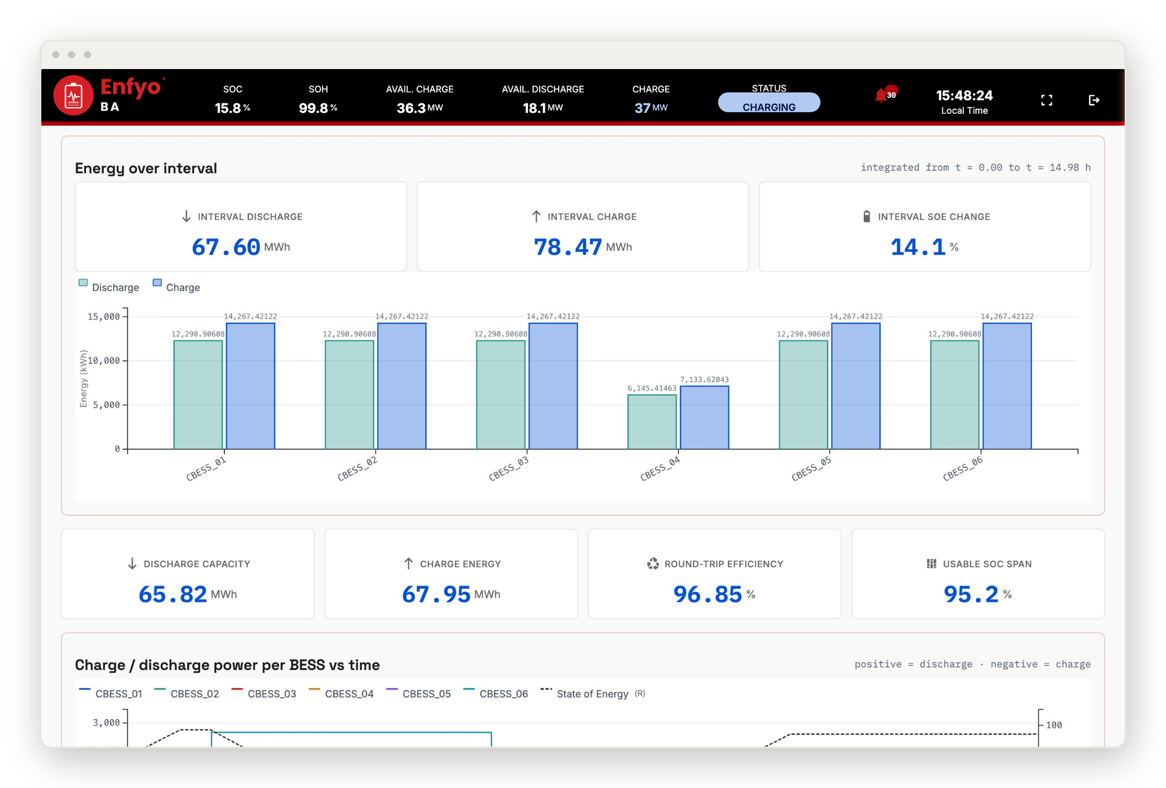This screenshot has width=1166, height=788.
Task: Toggle the Charge series in the bar chart legend
Action: pos(177,287)
